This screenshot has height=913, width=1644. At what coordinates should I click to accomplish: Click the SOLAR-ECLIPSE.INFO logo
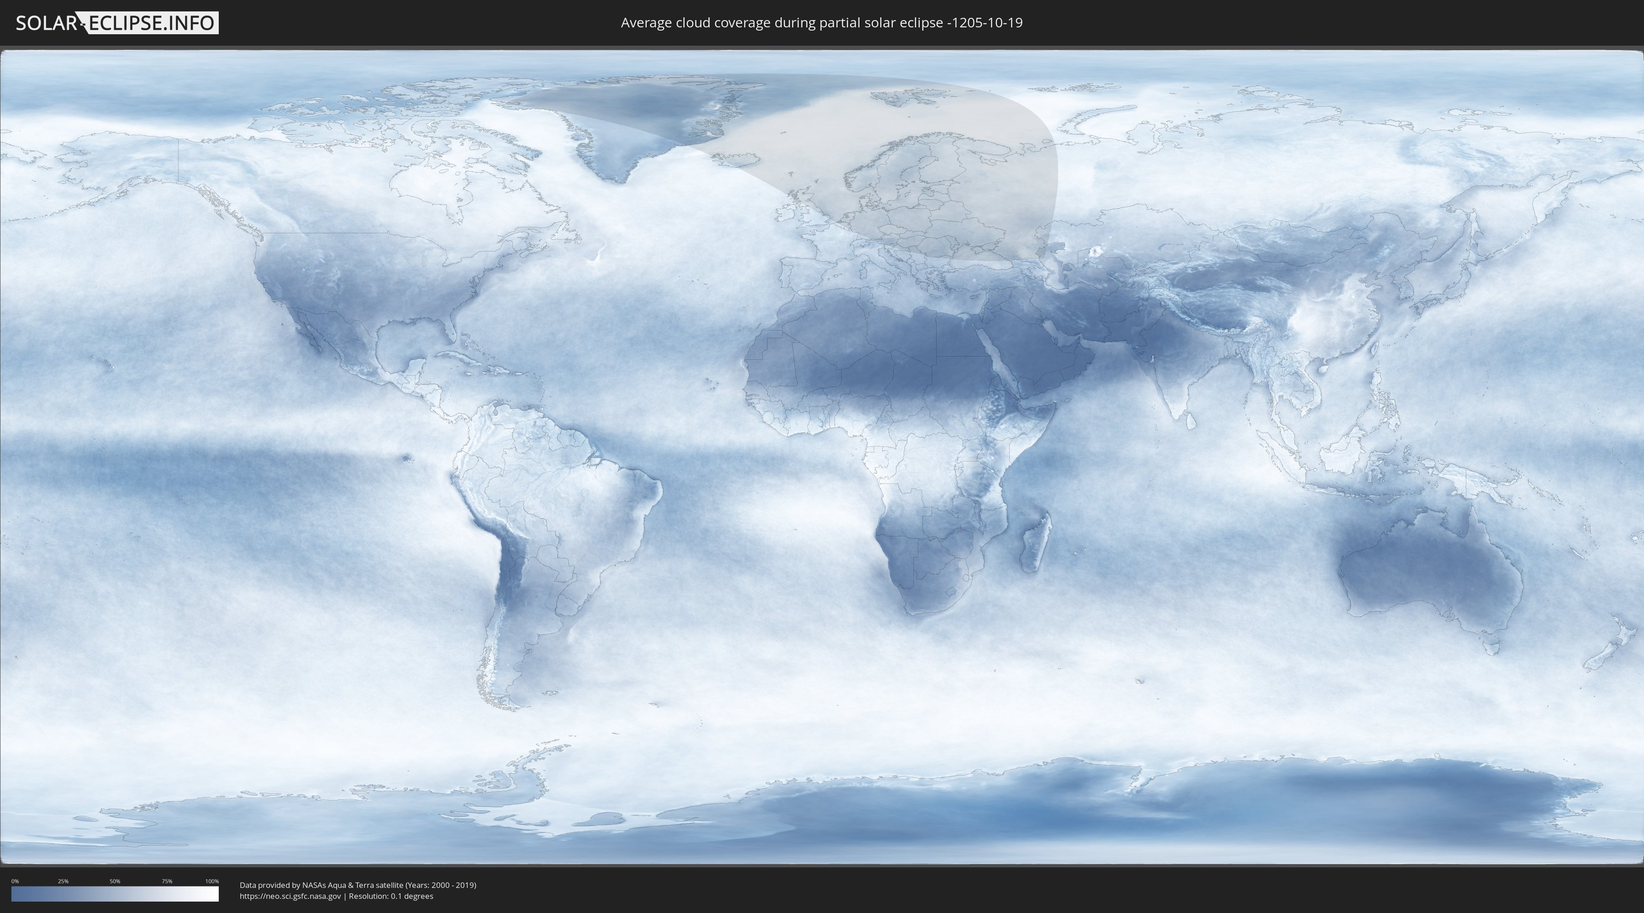[x=116, y=23]
